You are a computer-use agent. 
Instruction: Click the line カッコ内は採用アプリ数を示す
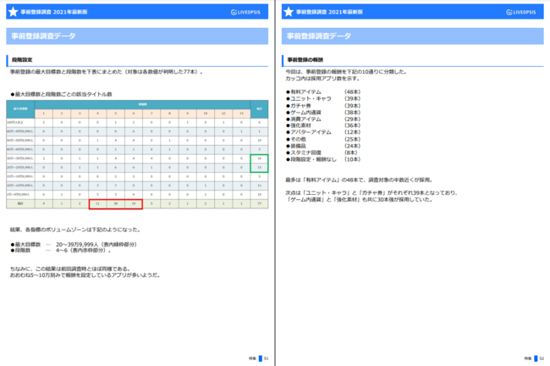pyautogui.click(x=322, y=78)
